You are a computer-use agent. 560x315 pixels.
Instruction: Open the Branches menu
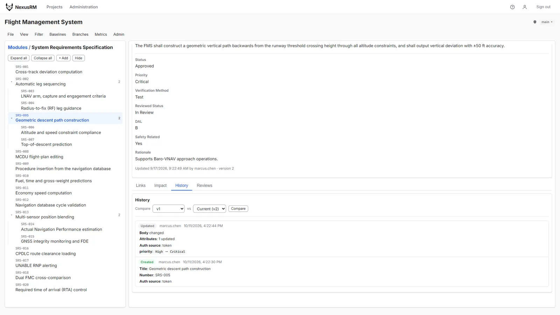coord(80,34)
